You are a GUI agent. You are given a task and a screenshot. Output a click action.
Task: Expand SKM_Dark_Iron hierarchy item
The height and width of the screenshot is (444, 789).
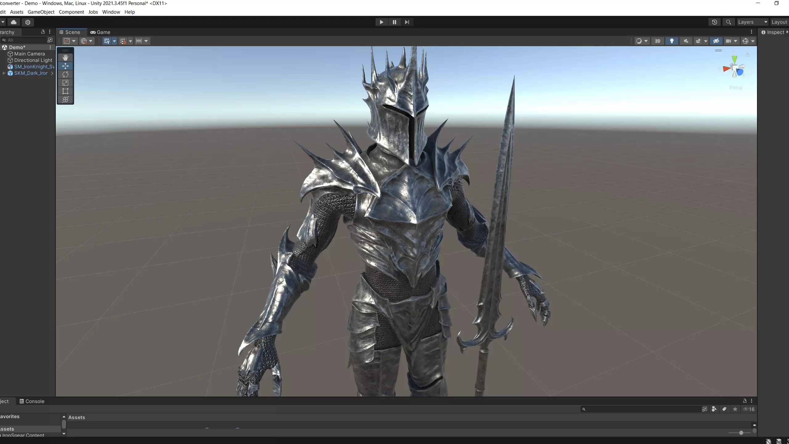click(4, 73)
